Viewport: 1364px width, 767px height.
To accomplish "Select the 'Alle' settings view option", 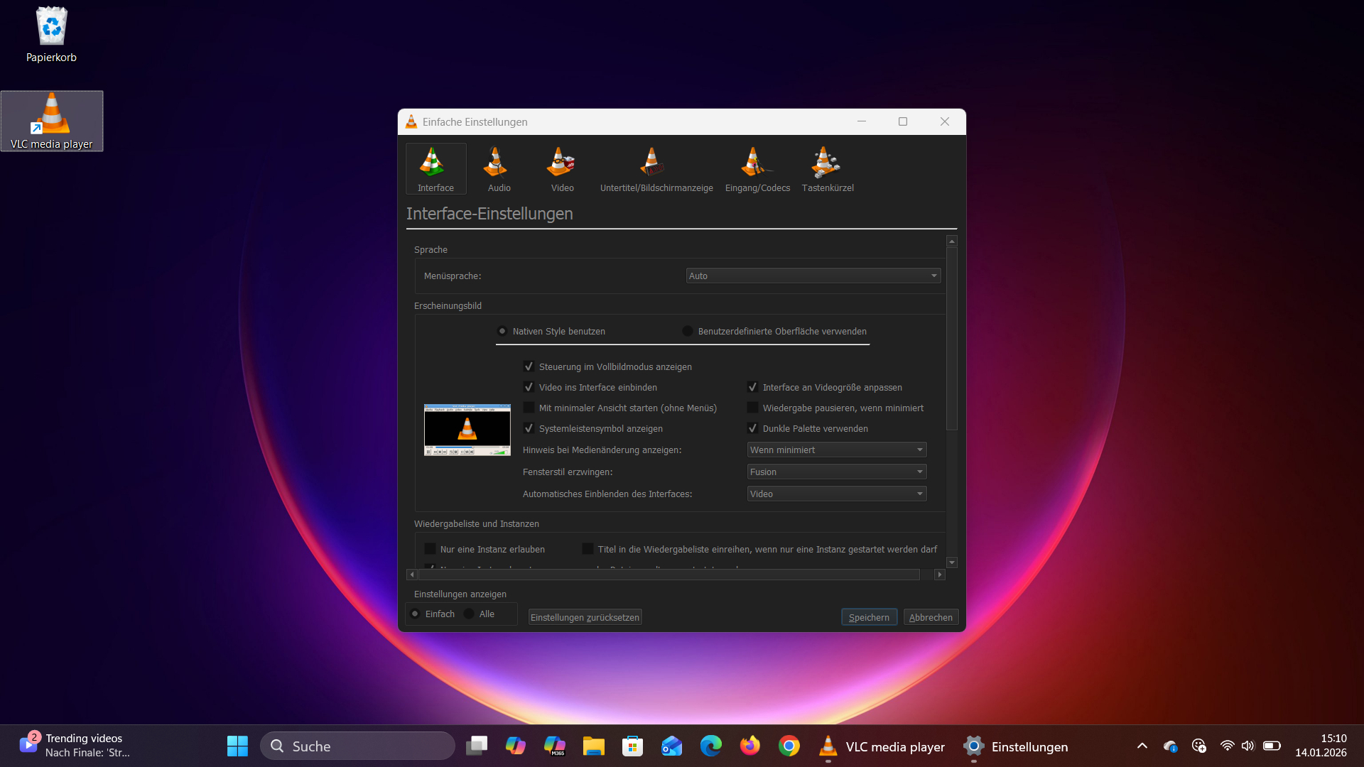I will point(470,614).
